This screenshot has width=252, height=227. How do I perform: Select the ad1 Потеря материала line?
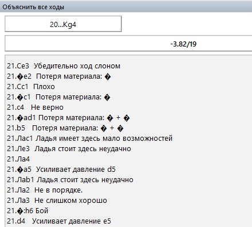pyautogui.click(x=68, y=118)
